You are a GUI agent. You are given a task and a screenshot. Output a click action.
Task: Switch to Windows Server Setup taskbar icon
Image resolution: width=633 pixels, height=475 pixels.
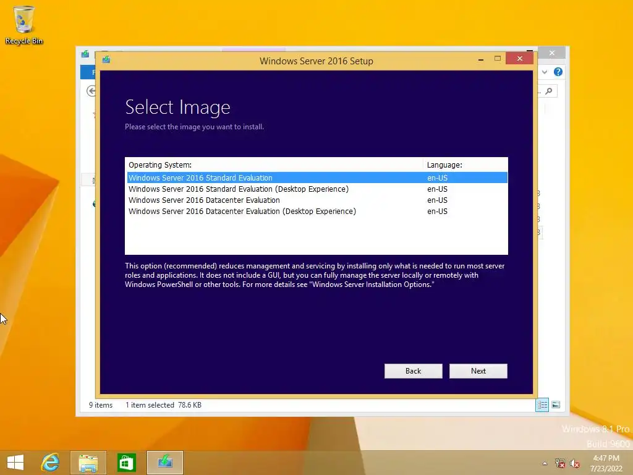(165, 463)
